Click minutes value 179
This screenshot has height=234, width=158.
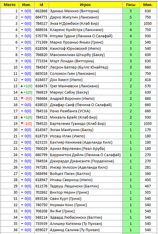[148, 130]
